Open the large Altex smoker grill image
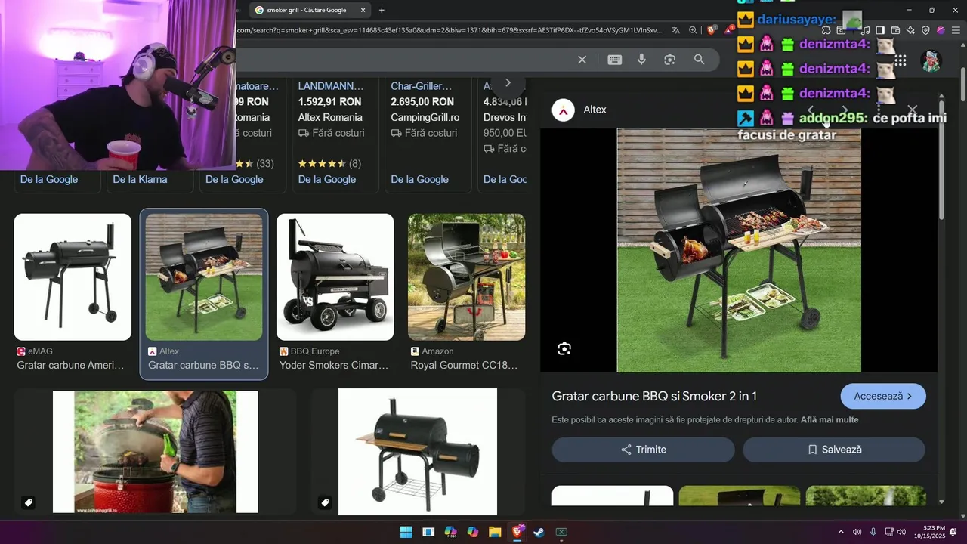 click(x=739, y=250)
